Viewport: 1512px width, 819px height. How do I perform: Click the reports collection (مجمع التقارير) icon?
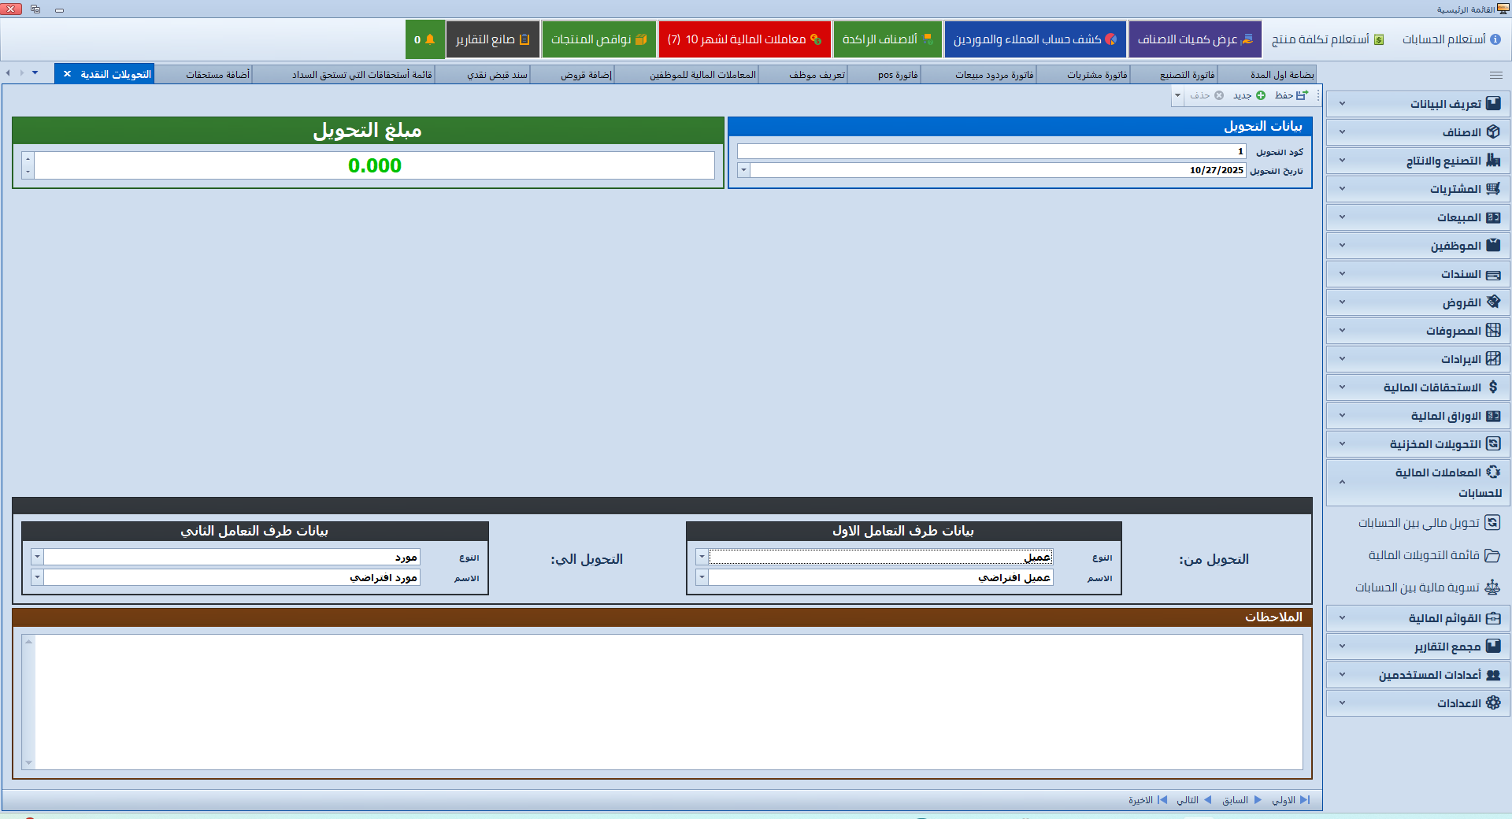point(1493,646)
